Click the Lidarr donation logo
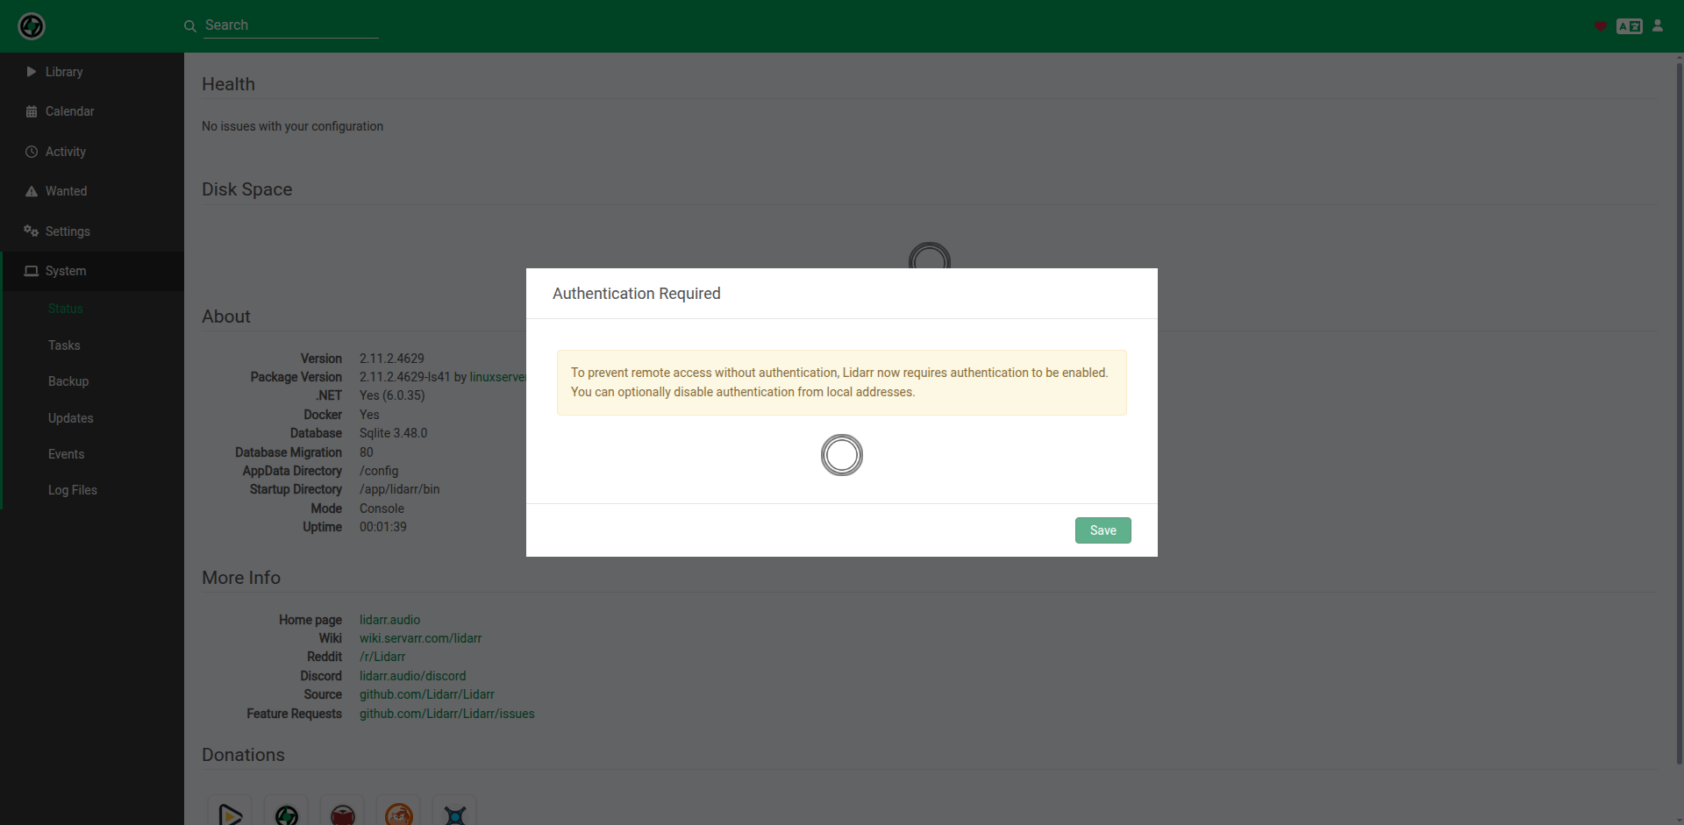The image size is (1684, 825). 286,814
